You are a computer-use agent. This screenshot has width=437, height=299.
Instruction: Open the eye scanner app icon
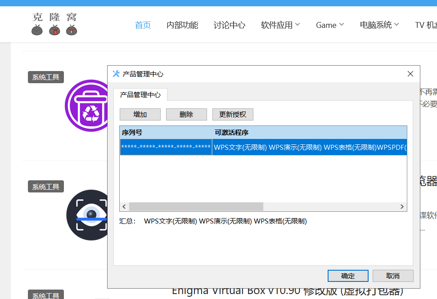pos(87,215)
